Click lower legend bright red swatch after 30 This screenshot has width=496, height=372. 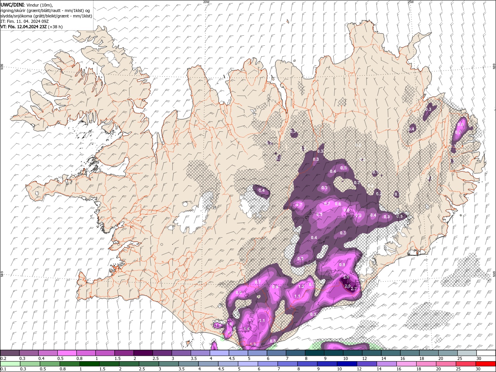485,364
